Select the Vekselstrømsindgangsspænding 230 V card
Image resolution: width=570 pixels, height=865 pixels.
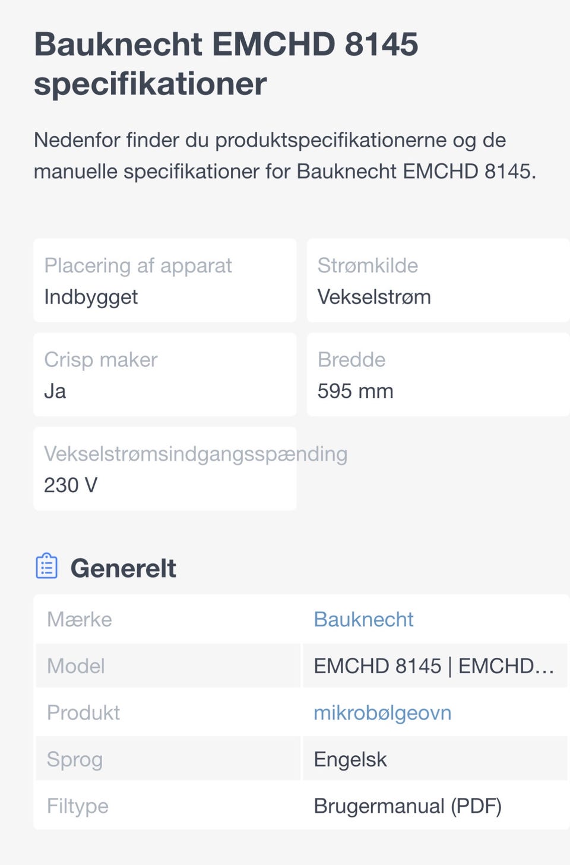click(165, 468)
